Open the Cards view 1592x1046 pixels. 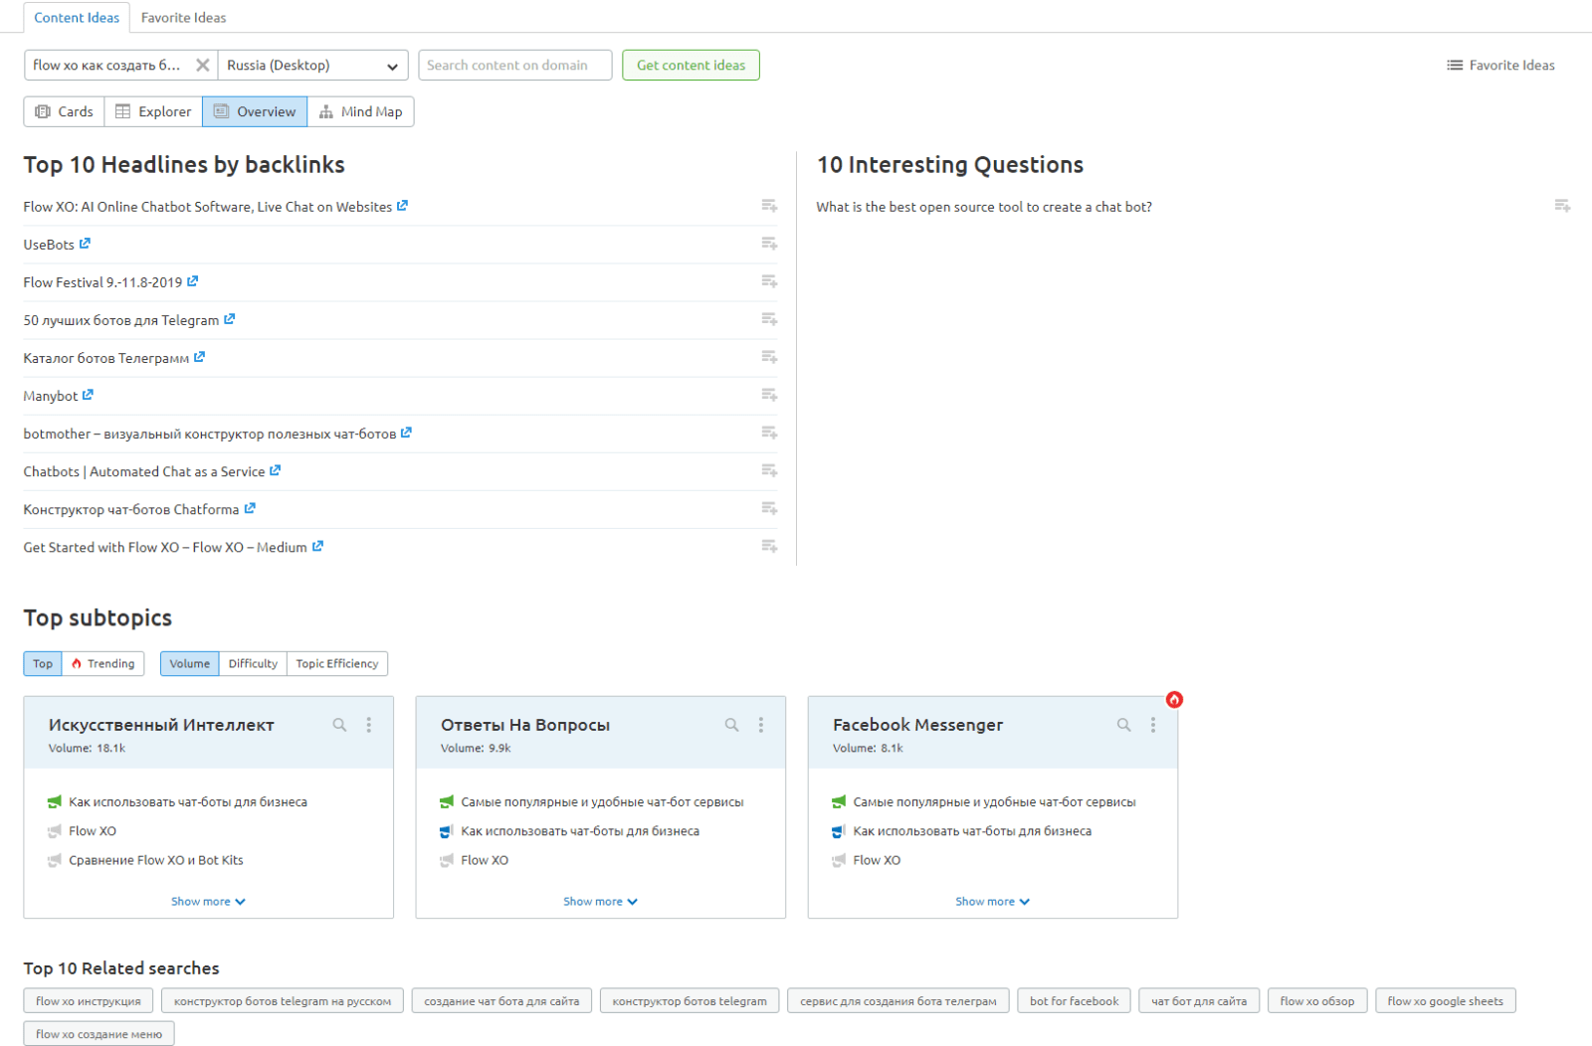[x=64, y=111]
